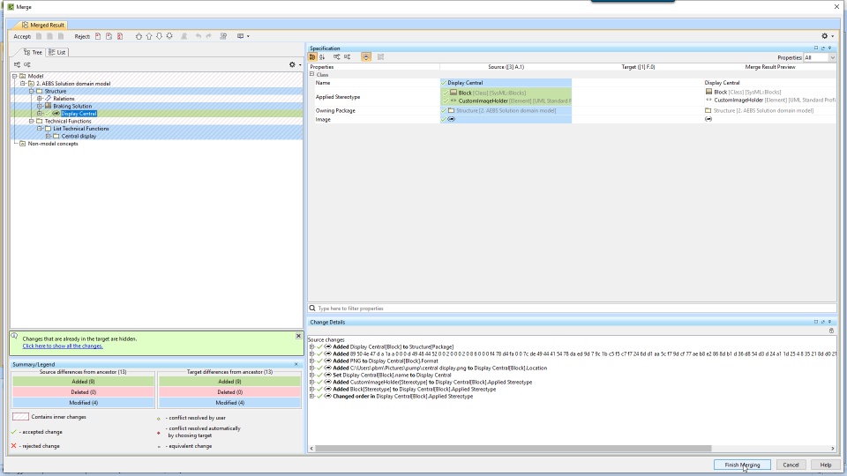
Task: Collapse all tree nodes icon in left panel
Action: tap(27, 64)
